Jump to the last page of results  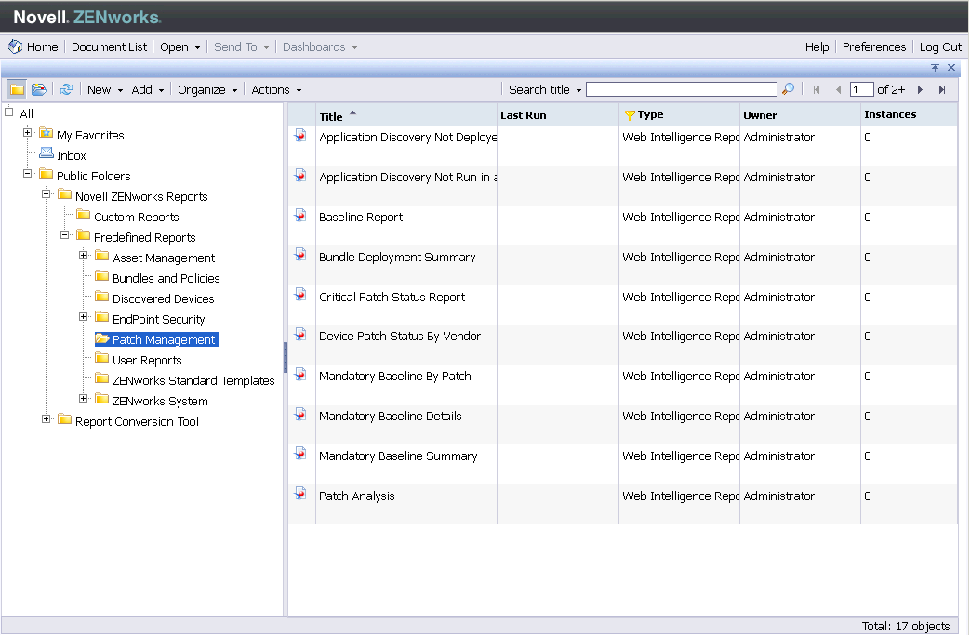click(x=942, y=89)
